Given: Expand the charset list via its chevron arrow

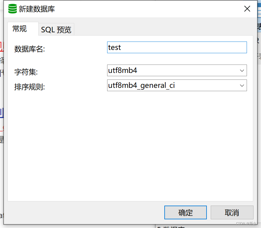Looking at the screenshot, I should click(x=242, y=71).
